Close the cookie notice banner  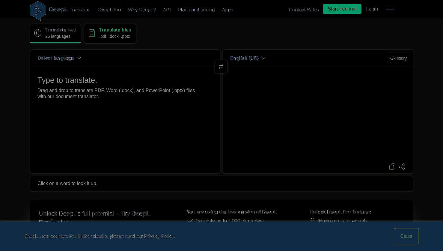coord(406,236)
